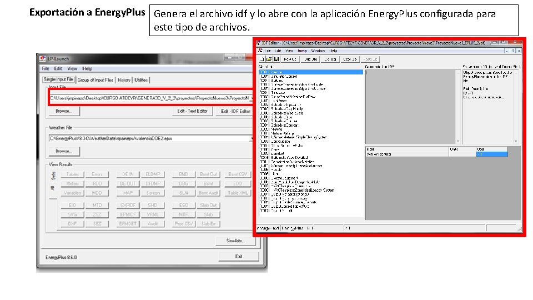533x300 pixels.
Task: Click the Table XML results button
Action: [238, 193]
